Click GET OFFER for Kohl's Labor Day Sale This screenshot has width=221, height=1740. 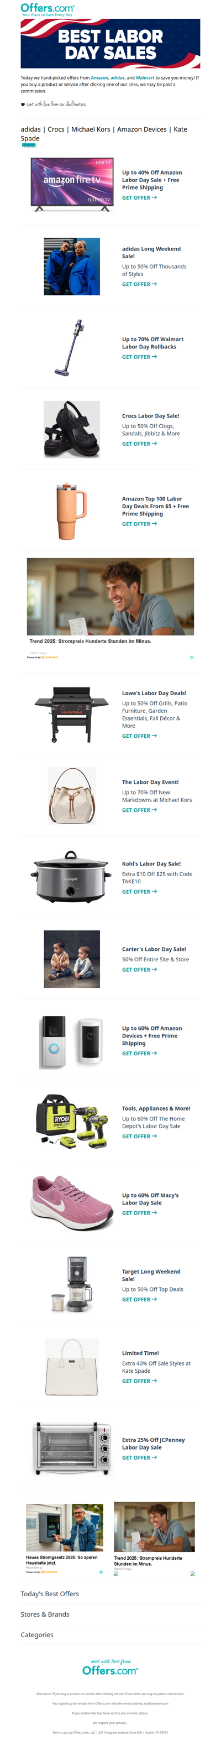pyautogui.click(x=139, y=892)
